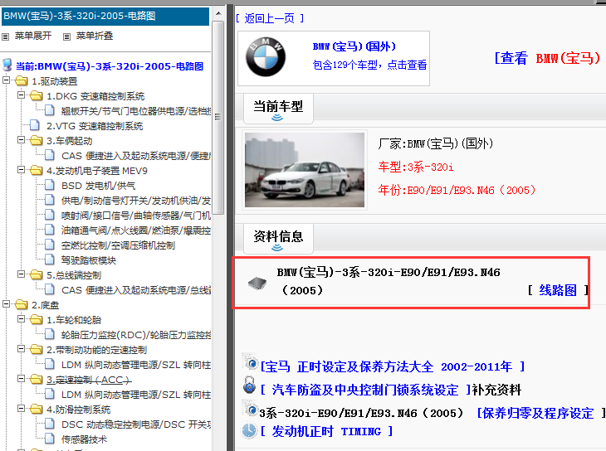
Task: Select 油箱通气阀/点火线圈/燃油泵 item
Action: click(136, 230)
